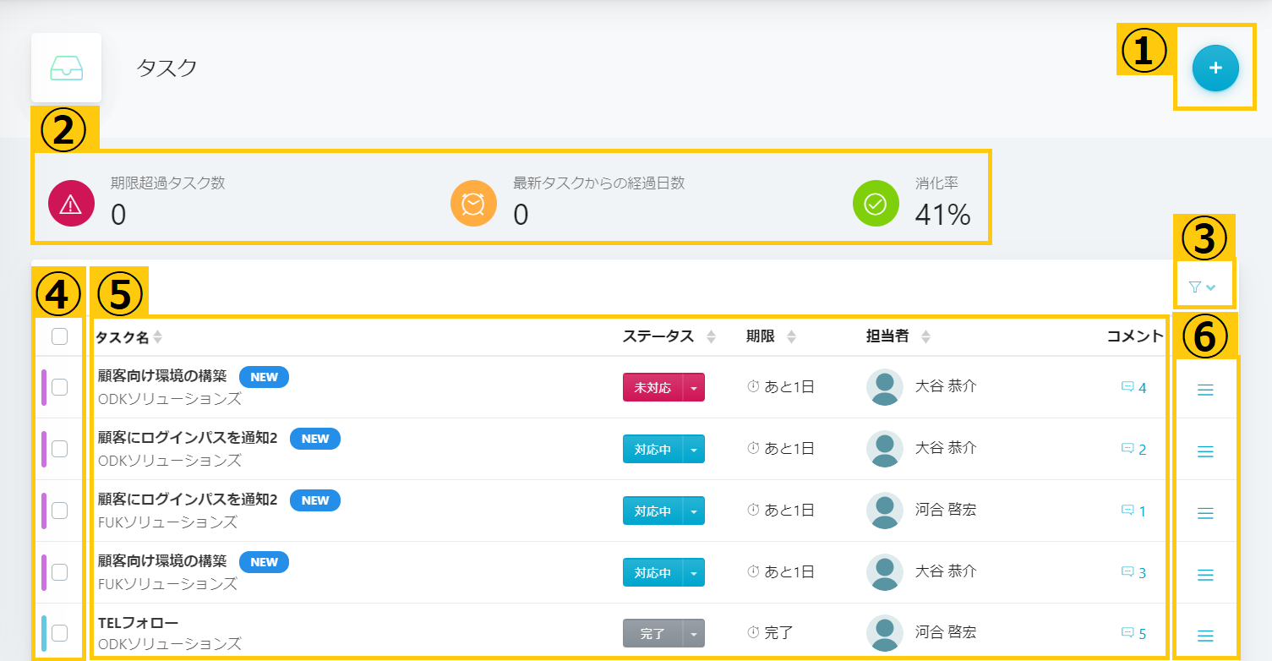Expand 対応中 dropdown arrow for FUK ログインパス row

pos(693,511)
